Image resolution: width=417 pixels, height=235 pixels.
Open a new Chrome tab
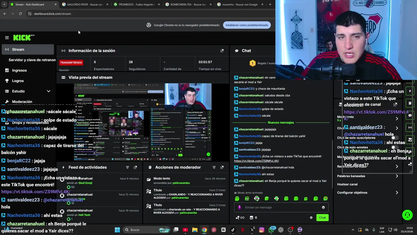point(270,5)
